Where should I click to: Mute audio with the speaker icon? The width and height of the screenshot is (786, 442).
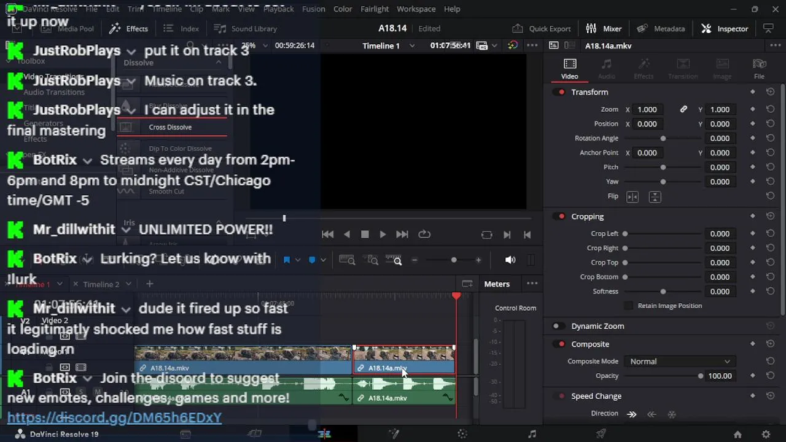pos(510,260)
